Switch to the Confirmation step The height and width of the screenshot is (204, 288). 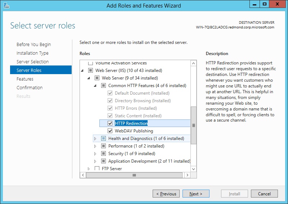tap(30, 88)
